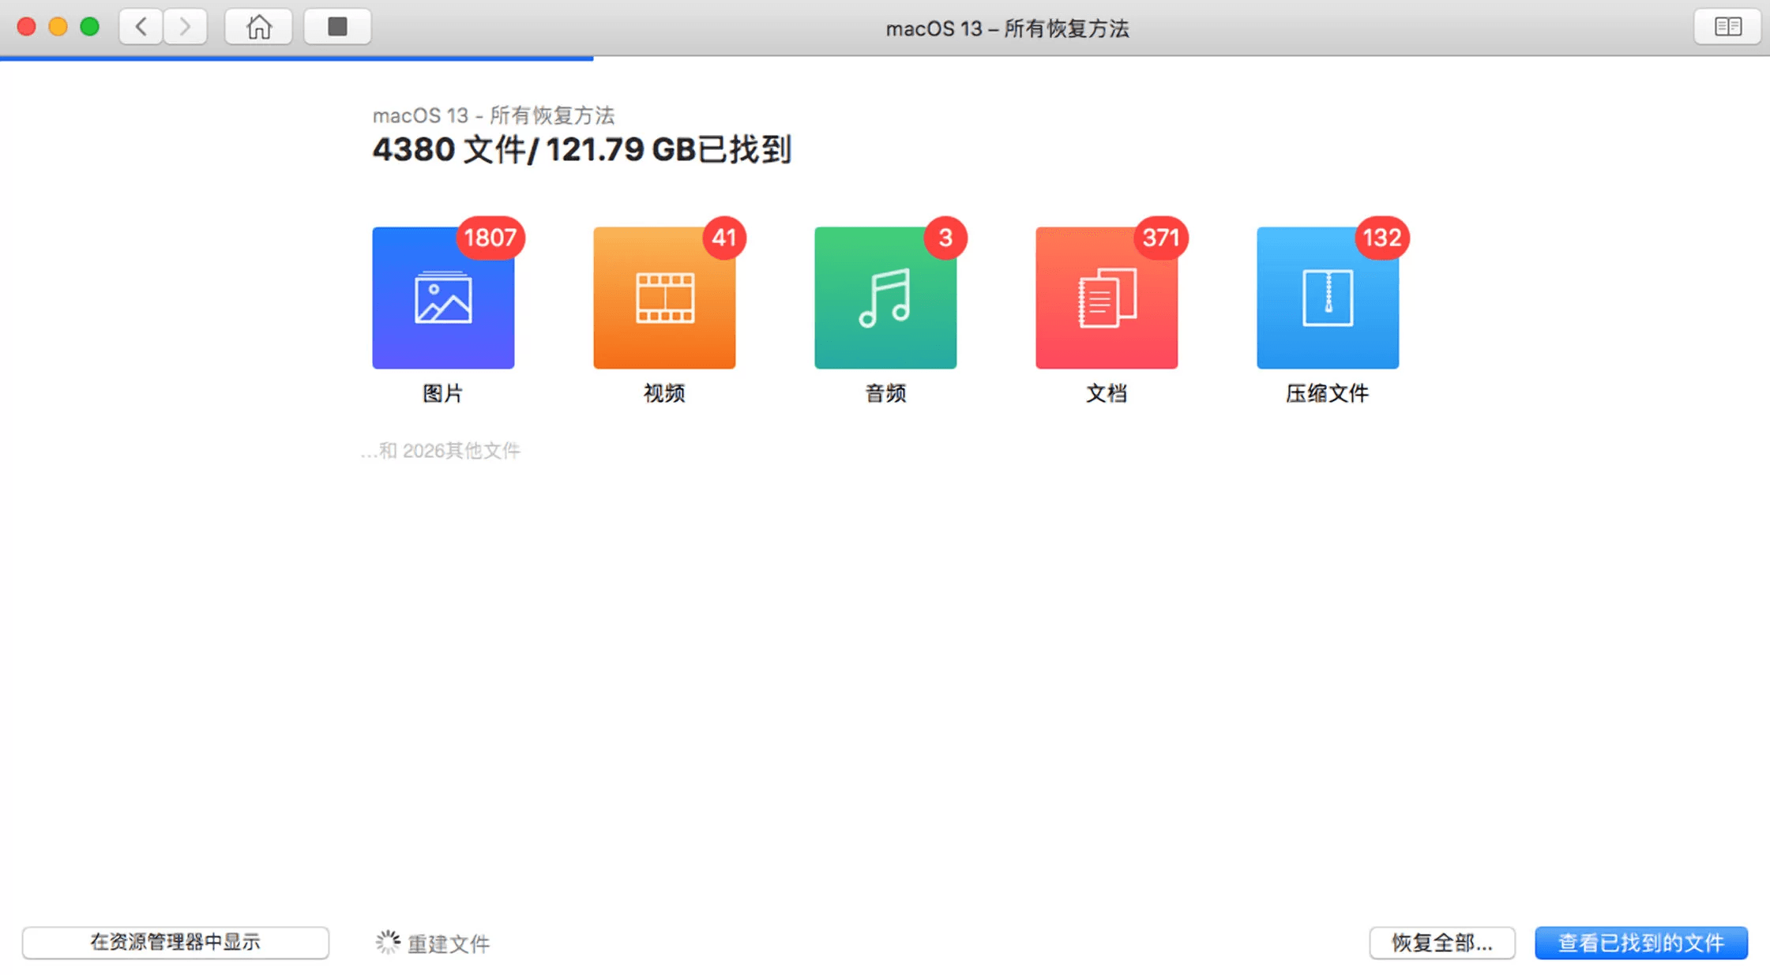
Task: Click the 371 badge on the documents tile
Action: point(1161,237)
